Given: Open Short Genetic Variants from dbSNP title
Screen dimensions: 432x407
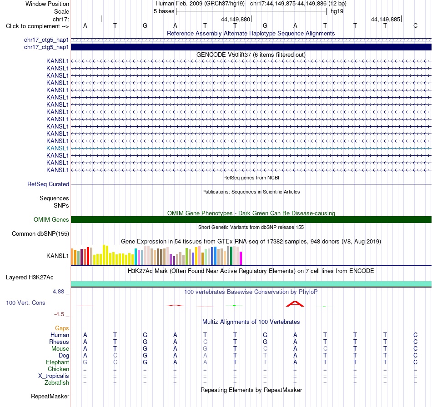Looking at the screenshot, I should [251, 227].
